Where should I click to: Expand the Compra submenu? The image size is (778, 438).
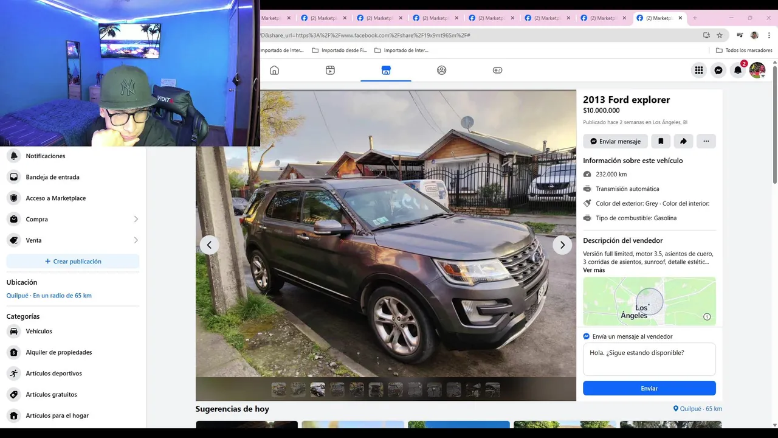point(73,219)
